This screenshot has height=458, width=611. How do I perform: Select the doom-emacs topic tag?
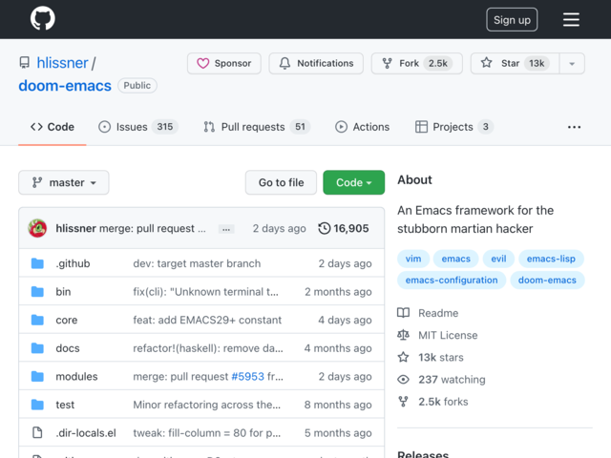pyautogui.click(x=547, y=280)
